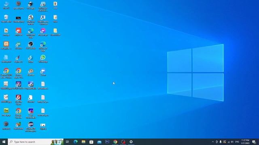Select the OBS Studio desktop shortcut
This screenshot has width=259, height=145.
coord(31,46)
